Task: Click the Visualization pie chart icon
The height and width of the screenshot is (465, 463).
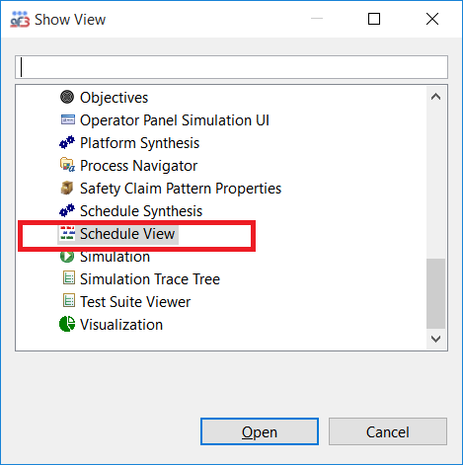Action: [67, 324]
